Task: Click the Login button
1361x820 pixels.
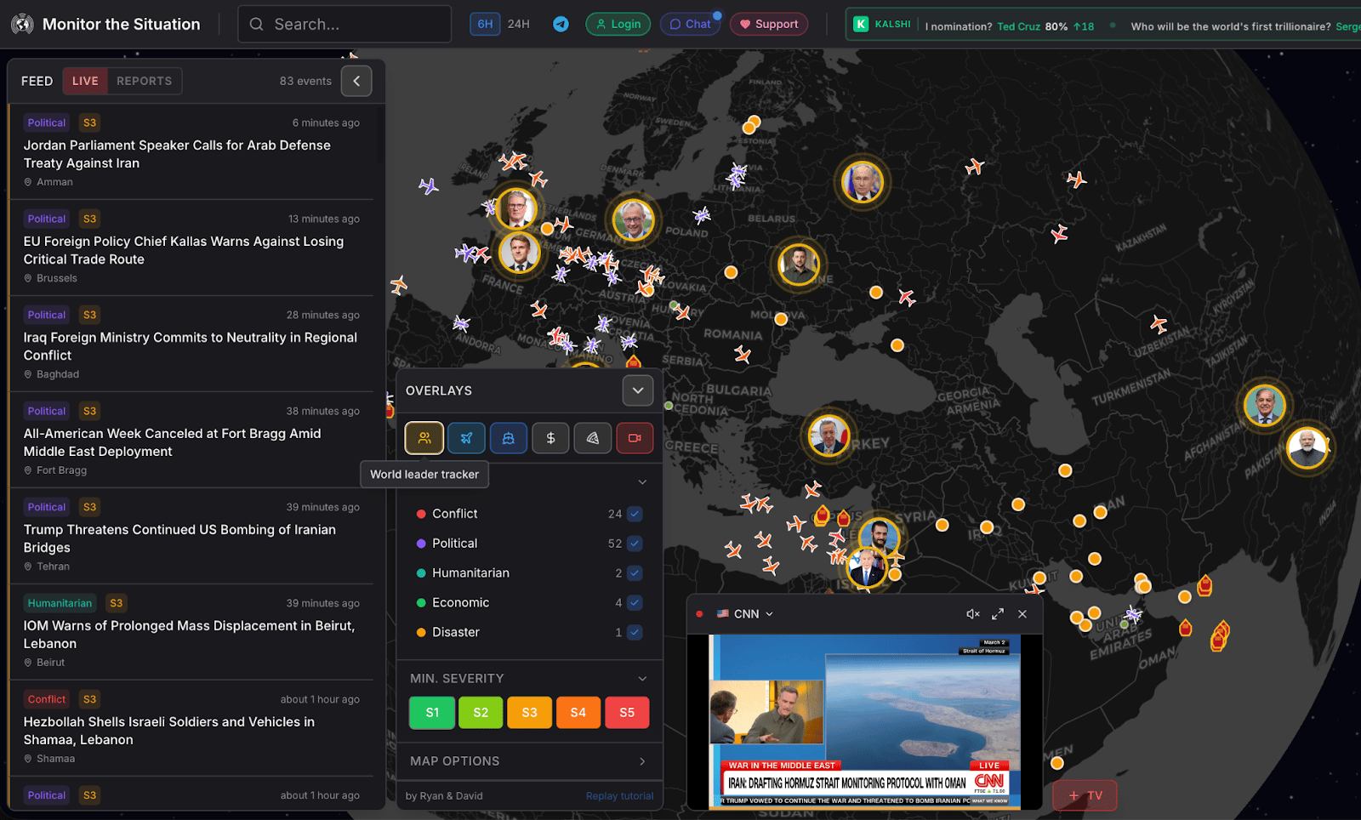Action: coord(618,24)
